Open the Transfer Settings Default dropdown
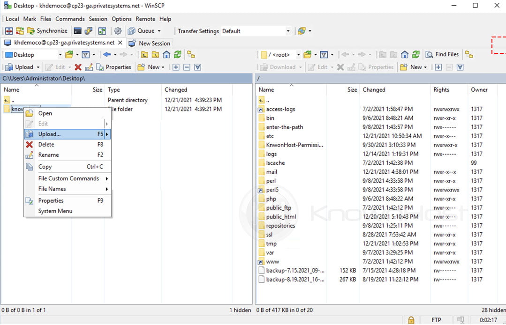The height and width of the screenshot is (325, 506). pyautogui.click(x=288, y=31)
